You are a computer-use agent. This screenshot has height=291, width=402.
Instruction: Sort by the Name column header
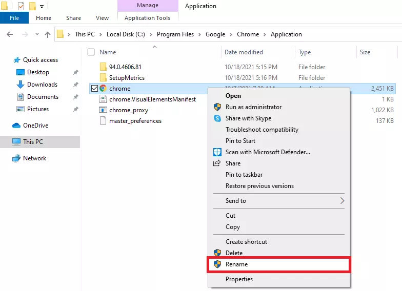(108, 52)
